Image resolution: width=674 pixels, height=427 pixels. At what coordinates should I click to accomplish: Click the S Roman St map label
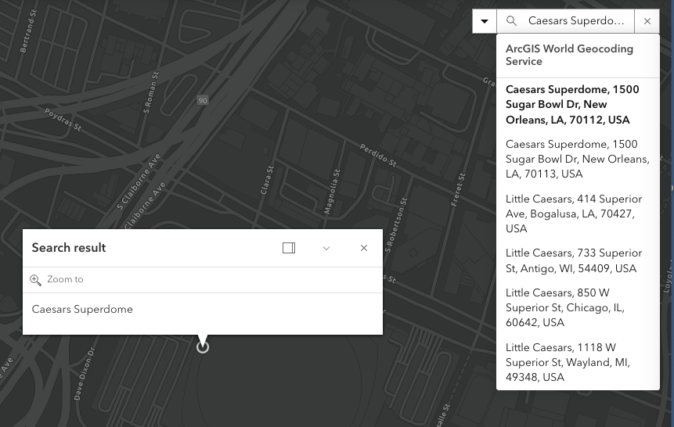pos(151,92)
